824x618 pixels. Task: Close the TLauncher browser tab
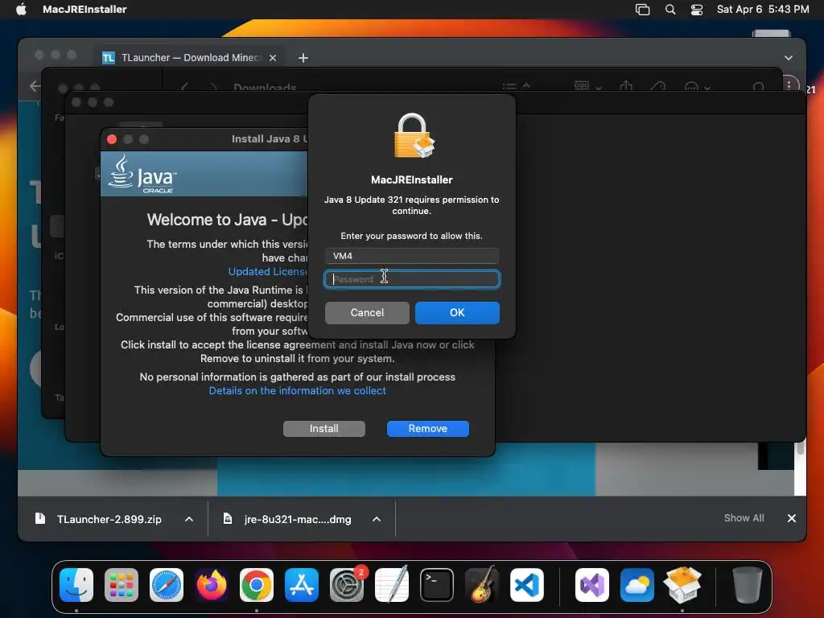pyautogui.click(x=273, y=58)
